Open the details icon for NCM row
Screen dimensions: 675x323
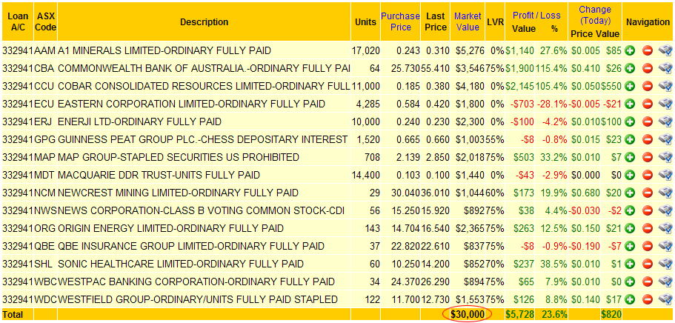pyautogui.click(x=665, y=193)
